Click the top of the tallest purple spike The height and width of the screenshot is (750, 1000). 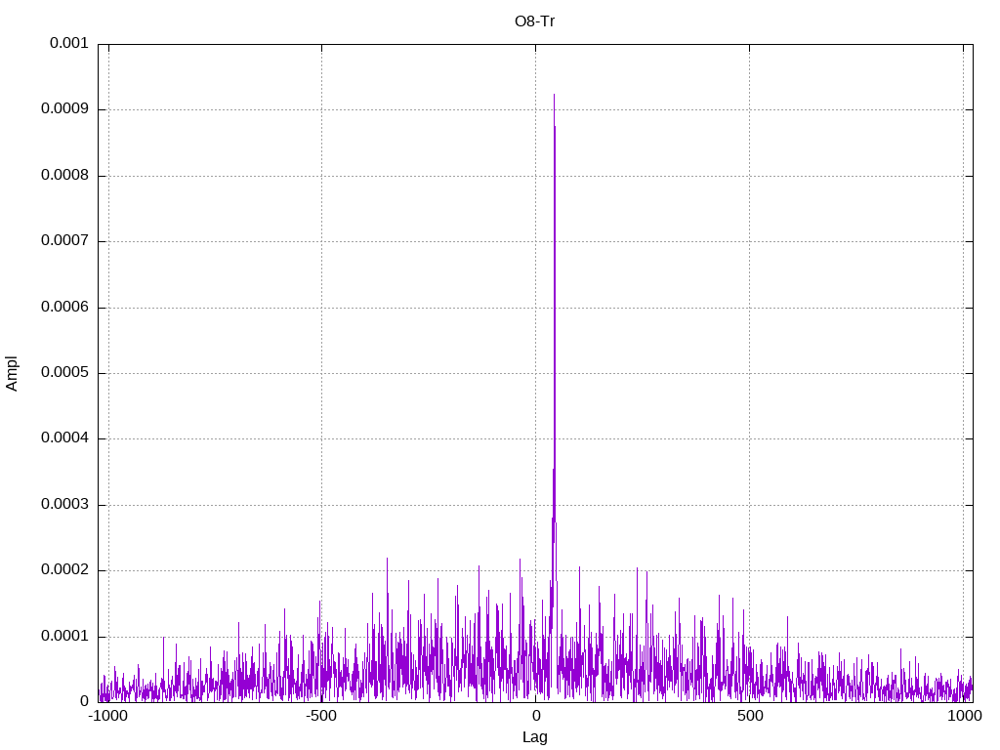click(x=554, y=96)
